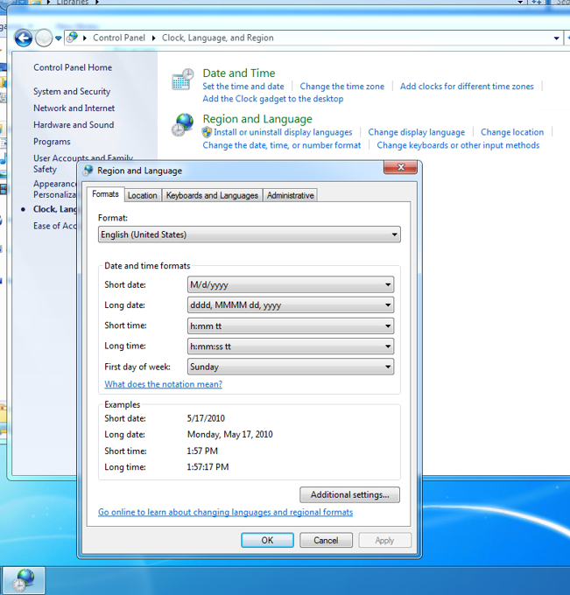Click the example short time 1:57 PM
The image size is (570, 595).
point(202,451)
